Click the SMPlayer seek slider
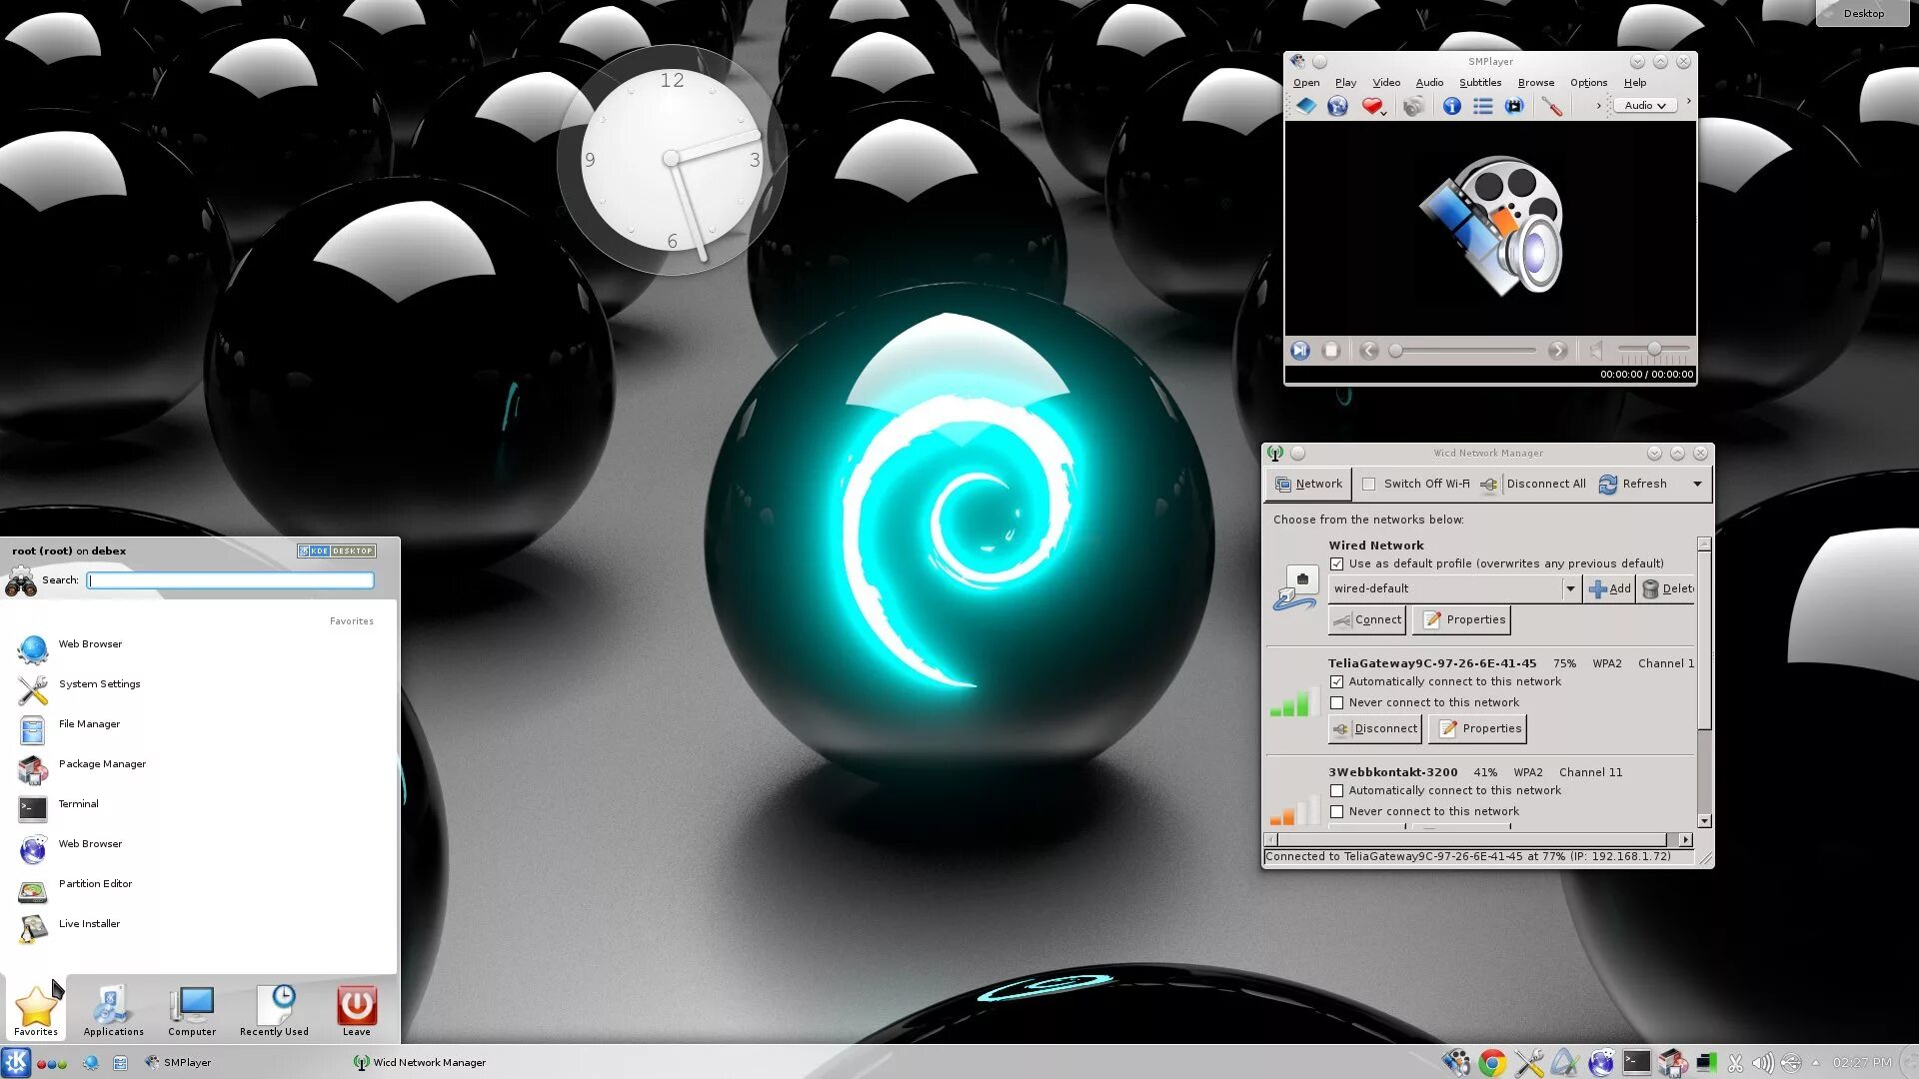 click(1464, 351)
